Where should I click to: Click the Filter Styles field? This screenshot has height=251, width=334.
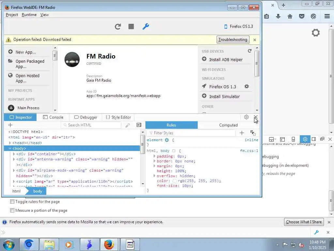[x=191, y=133]
